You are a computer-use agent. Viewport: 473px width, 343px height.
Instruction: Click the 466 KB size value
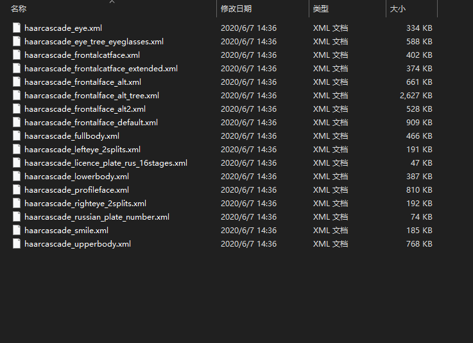[x=419, y=136]
